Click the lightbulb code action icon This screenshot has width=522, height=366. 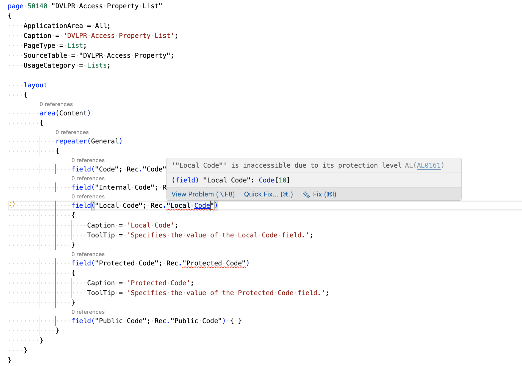pos(12,205)
